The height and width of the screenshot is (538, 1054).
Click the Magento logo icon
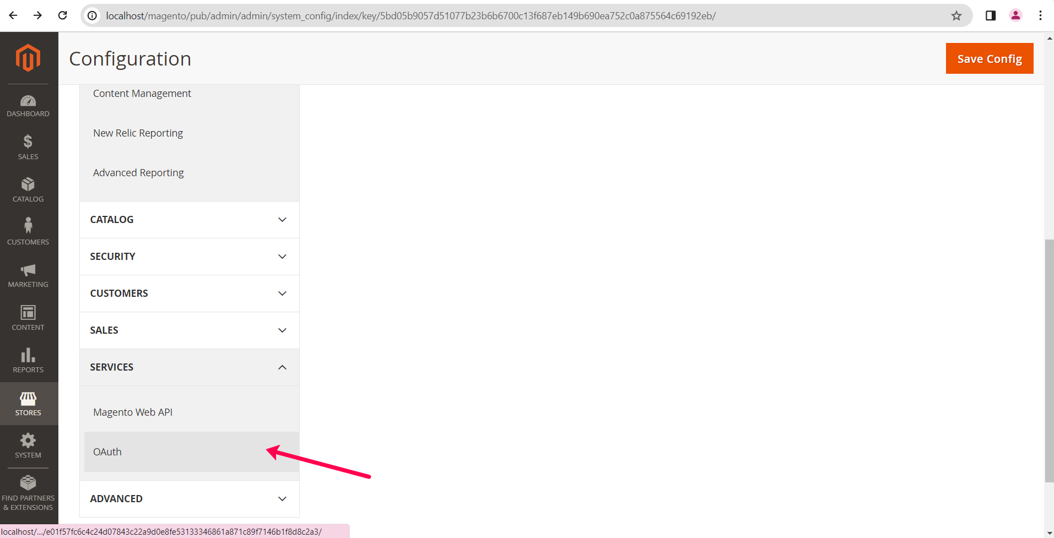click(28, 58)
